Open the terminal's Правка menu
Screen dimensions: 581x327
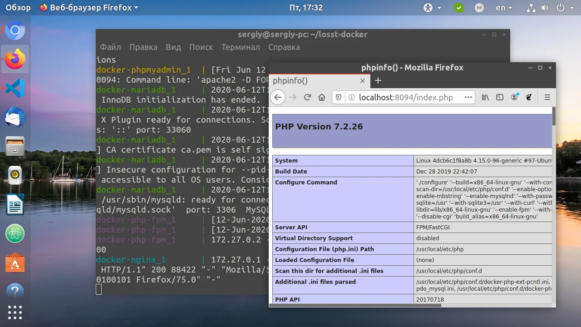tap(143, 47)
